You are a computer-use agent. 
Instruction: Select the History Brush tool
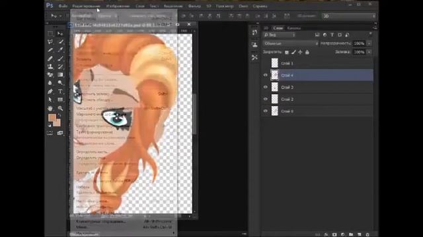point(60,66)
